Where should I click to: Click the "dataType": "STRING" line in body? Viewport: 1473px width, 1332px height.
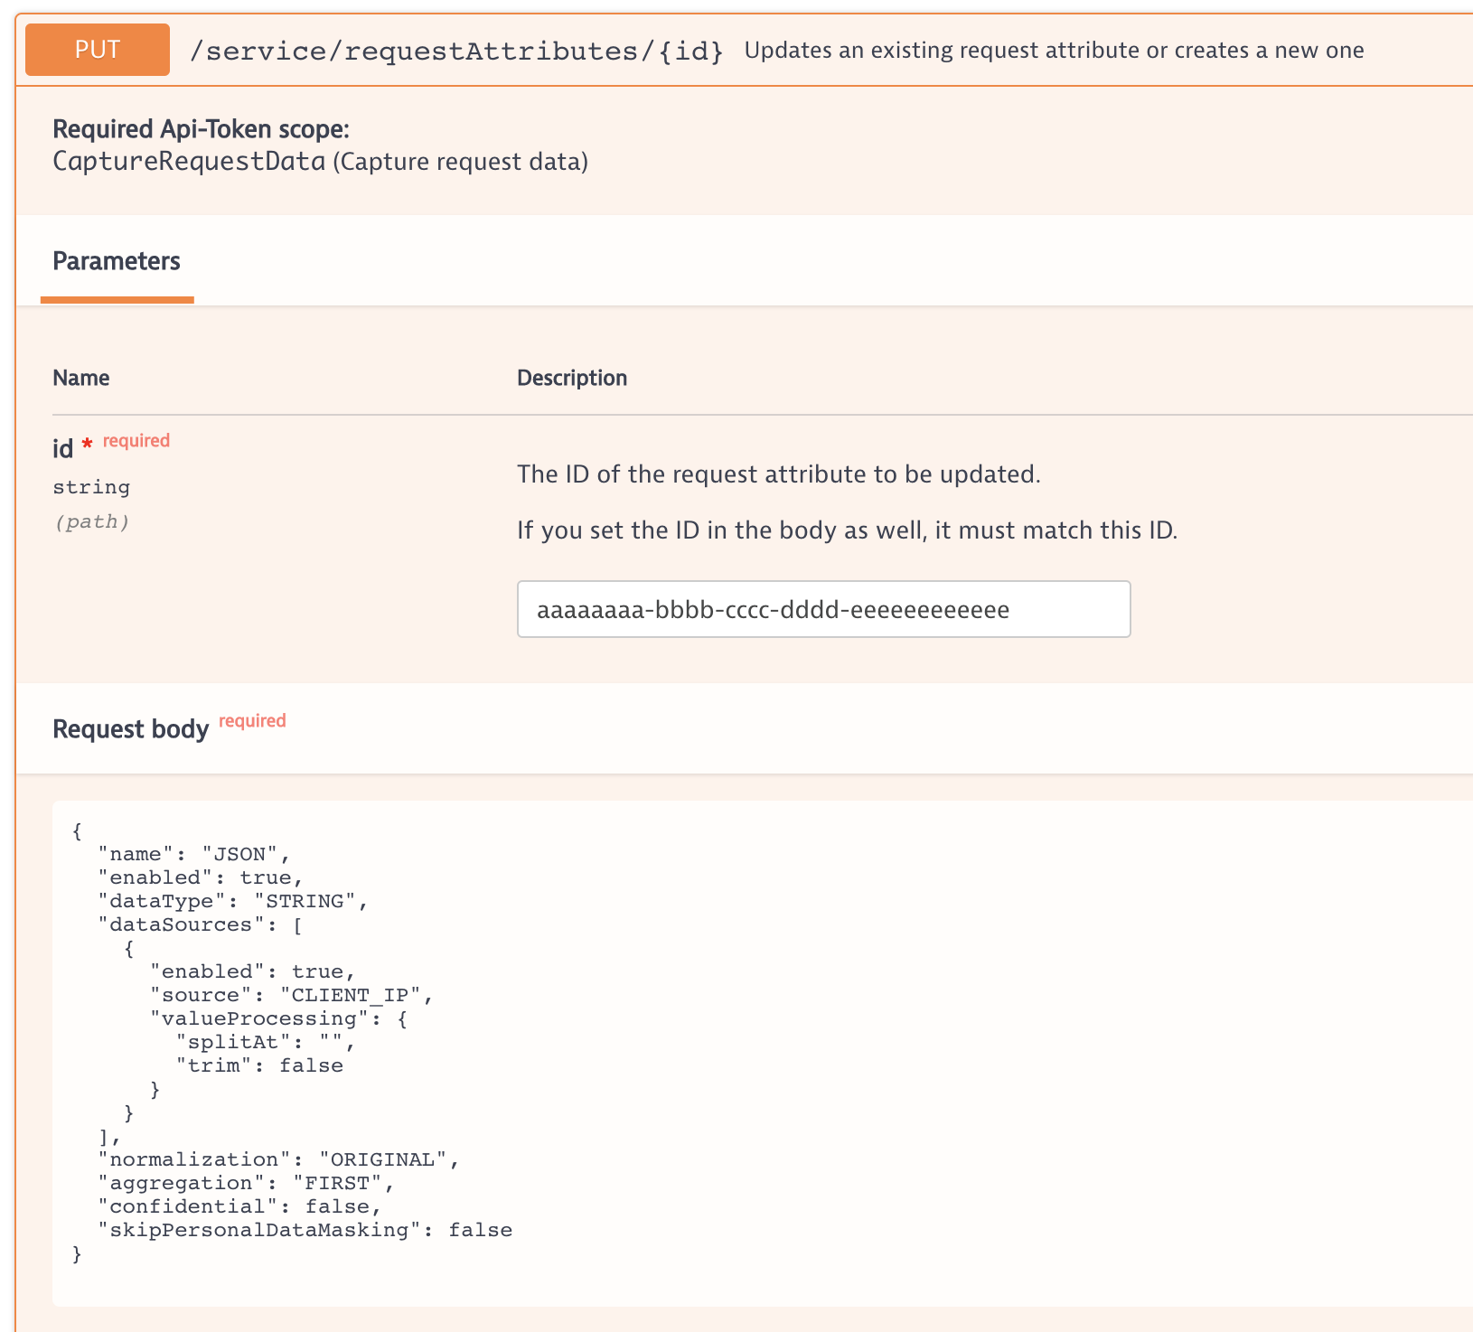tap(233, 901)
